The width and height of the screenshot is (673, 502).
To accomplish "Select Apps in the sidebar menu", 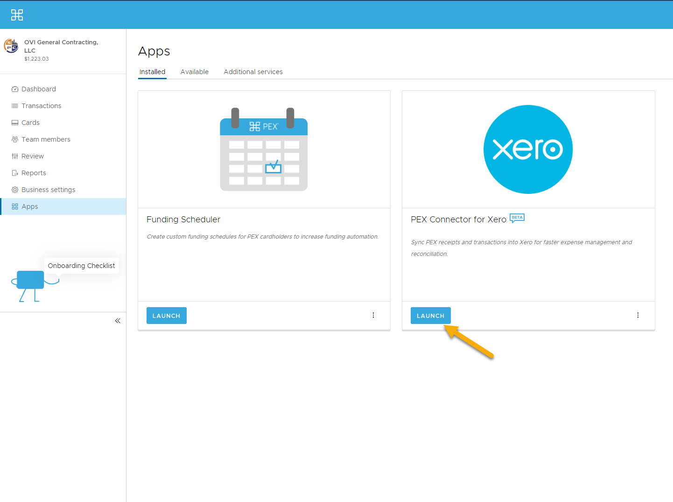I will pyautogui.click(x=30, y=206).
